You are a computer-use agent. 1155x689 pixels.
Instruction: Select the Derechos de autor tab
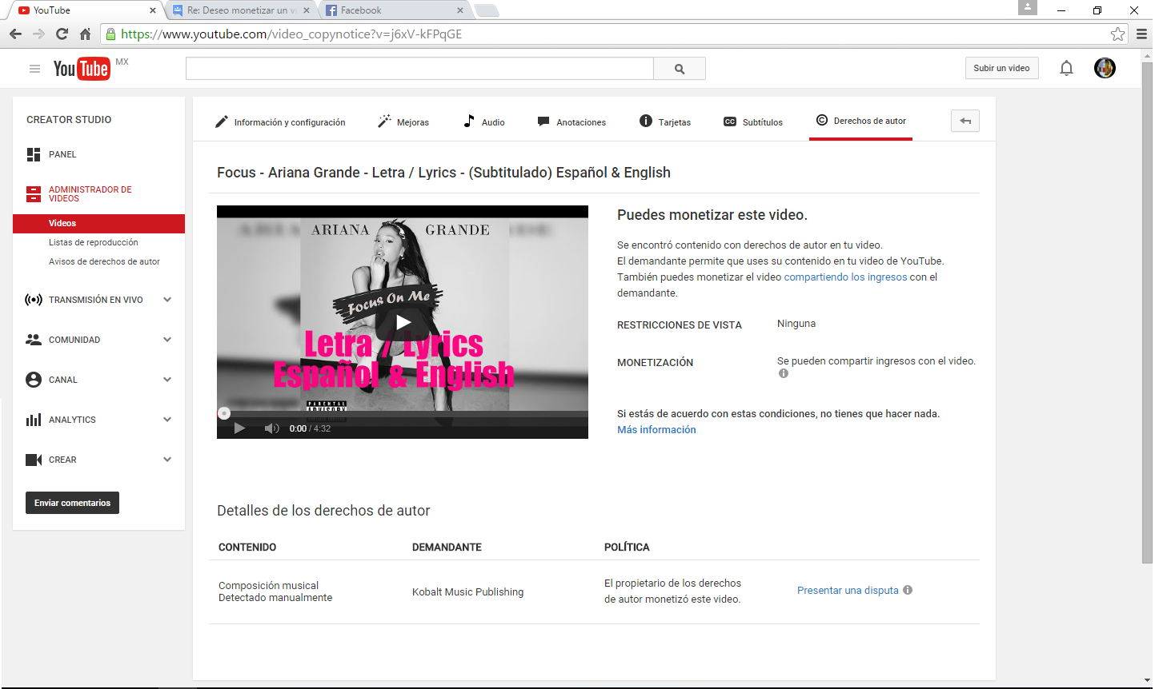(x=861, y=121)
